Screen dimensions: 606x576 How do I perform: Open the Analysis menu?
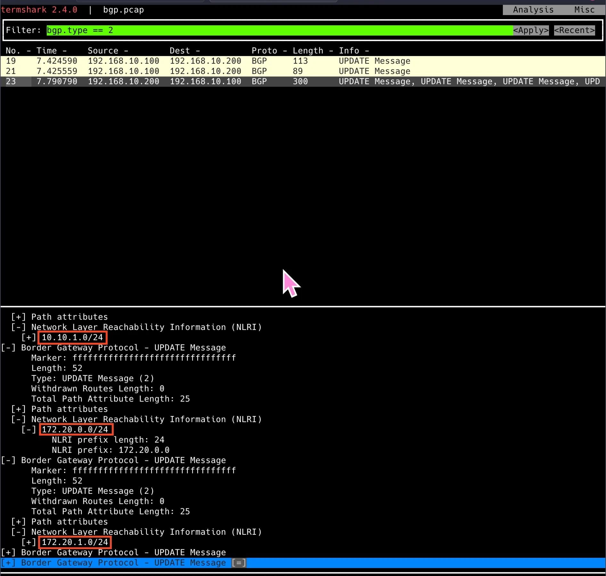pyautogui.click(x=533, y=10)
